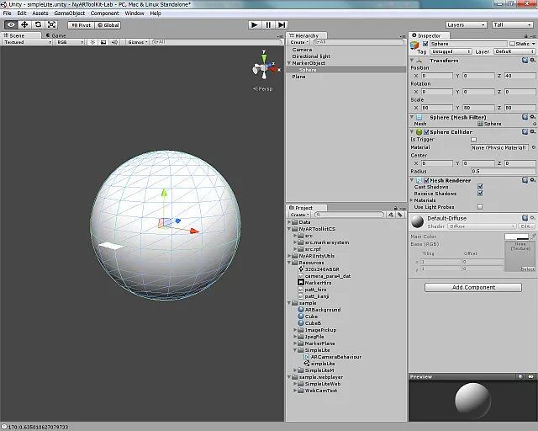Click the GameObject cube icon in Inspector
The image size is (538, 431).
[x=414, y=45]
